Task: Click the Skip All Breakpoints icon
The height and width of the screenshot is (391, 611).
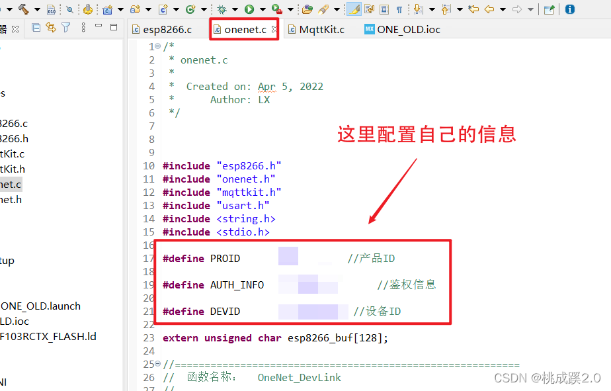Action: pos(69,9)
